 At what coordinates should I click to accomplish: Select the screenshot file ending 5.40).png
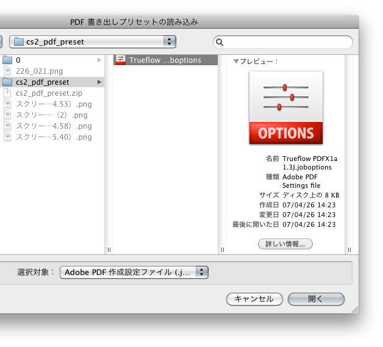coord(52,137)
